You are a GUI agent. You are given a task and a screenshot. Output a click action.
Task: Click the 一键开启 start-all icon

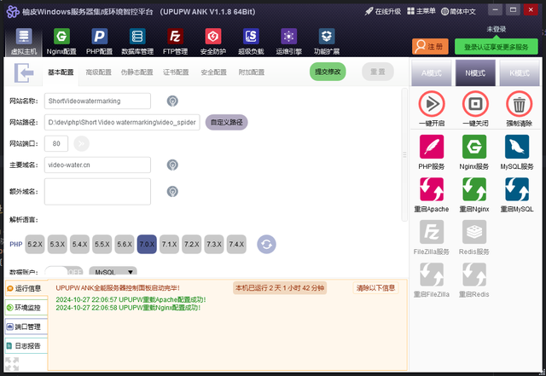(x=432, y=105)
